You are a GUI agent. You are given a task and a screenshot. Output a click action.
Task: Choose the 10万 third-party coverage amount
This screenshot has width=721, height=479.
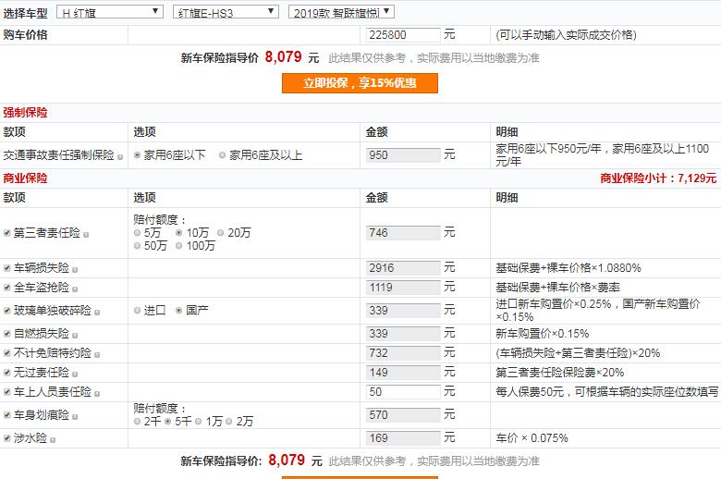pos(179,233)
